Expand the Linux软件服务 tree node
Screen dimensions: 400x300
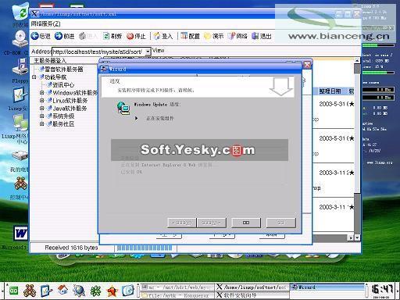tap(41, 101)
